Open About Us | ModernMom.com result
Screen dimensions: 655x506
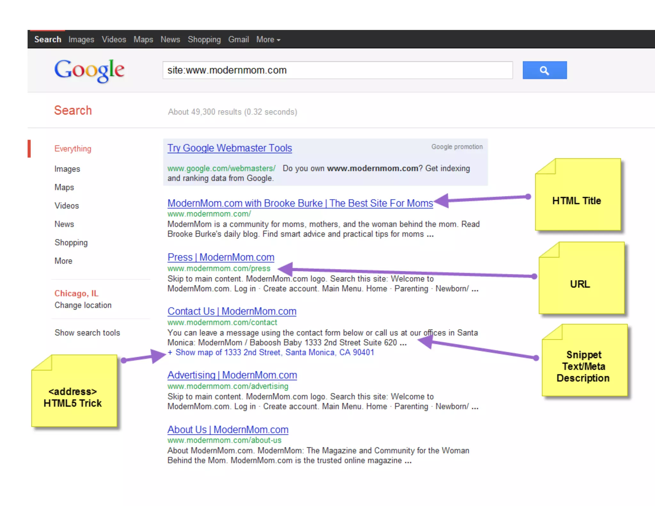pyautogui.click(x=228, y=430)
